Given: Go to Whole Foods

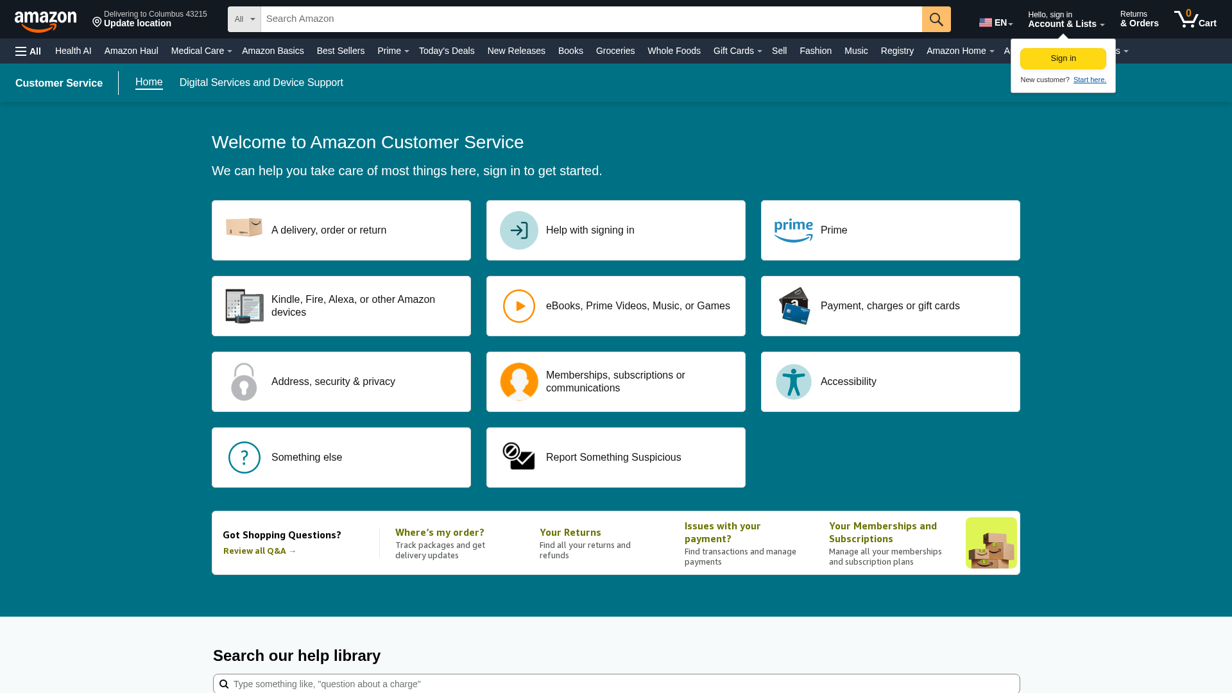Looking at the screenshot, I should [x=674, y=51].
